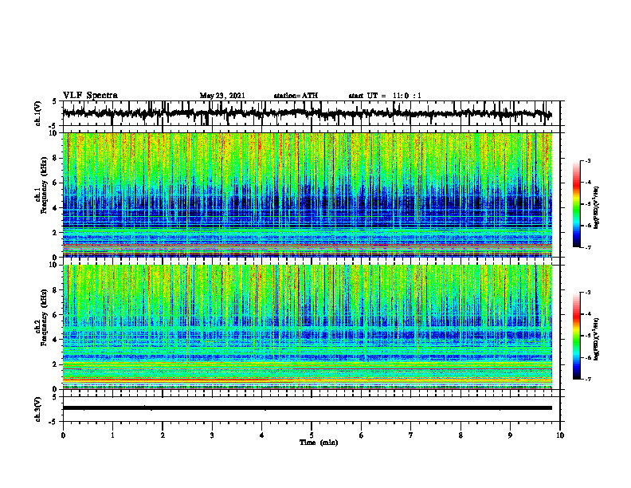Click the ch.2 color scale PSD unit label
The width and height of the screenshot is (631, 488).
tap(598, 339)
